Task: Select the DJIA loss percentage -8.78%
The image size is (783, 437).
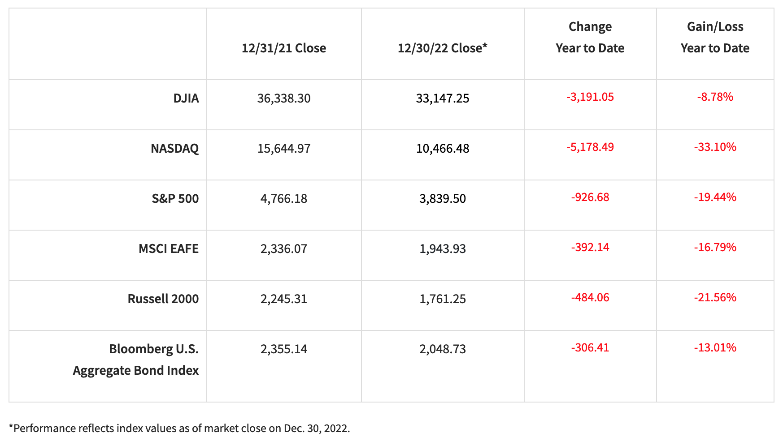Action: (x=715, y=97)
